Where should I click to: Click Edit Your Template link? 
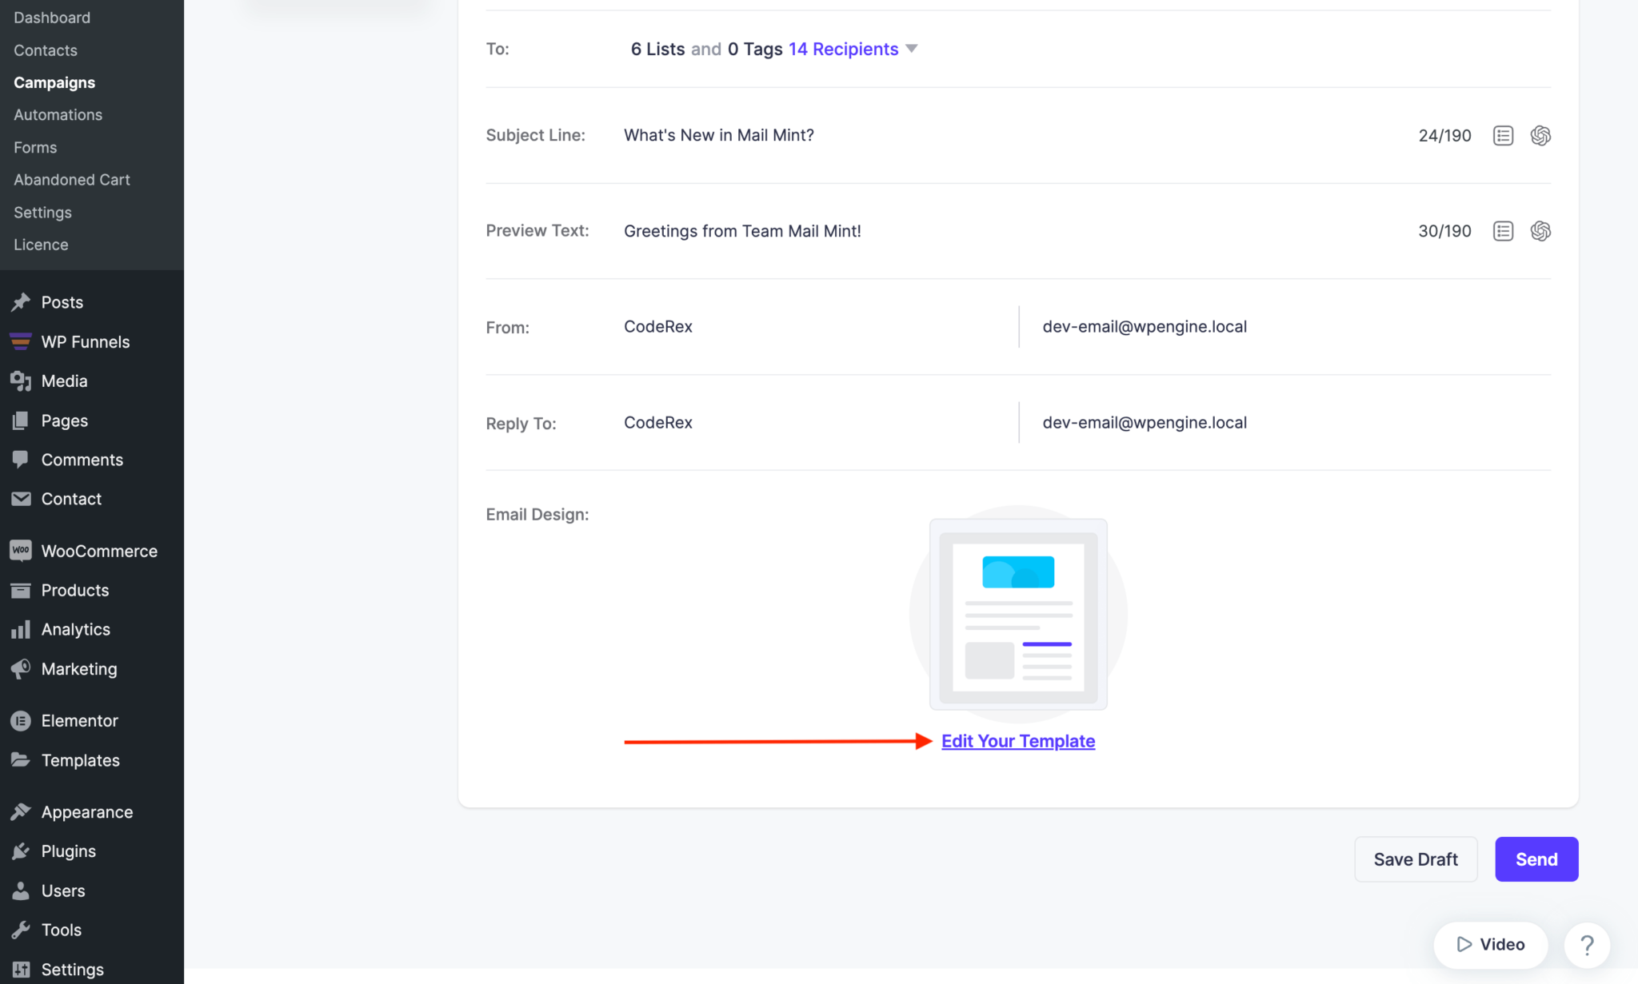coord(1018,741)
